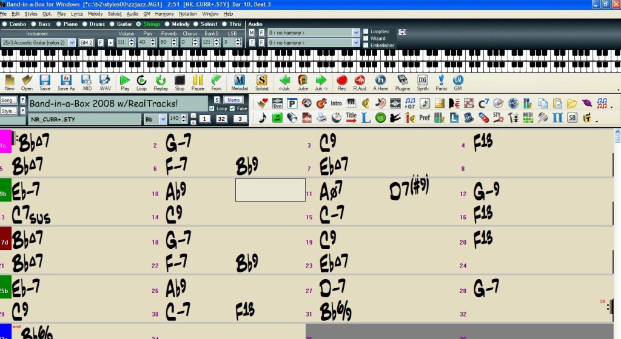Select the Combo radio button

(5, 24)
